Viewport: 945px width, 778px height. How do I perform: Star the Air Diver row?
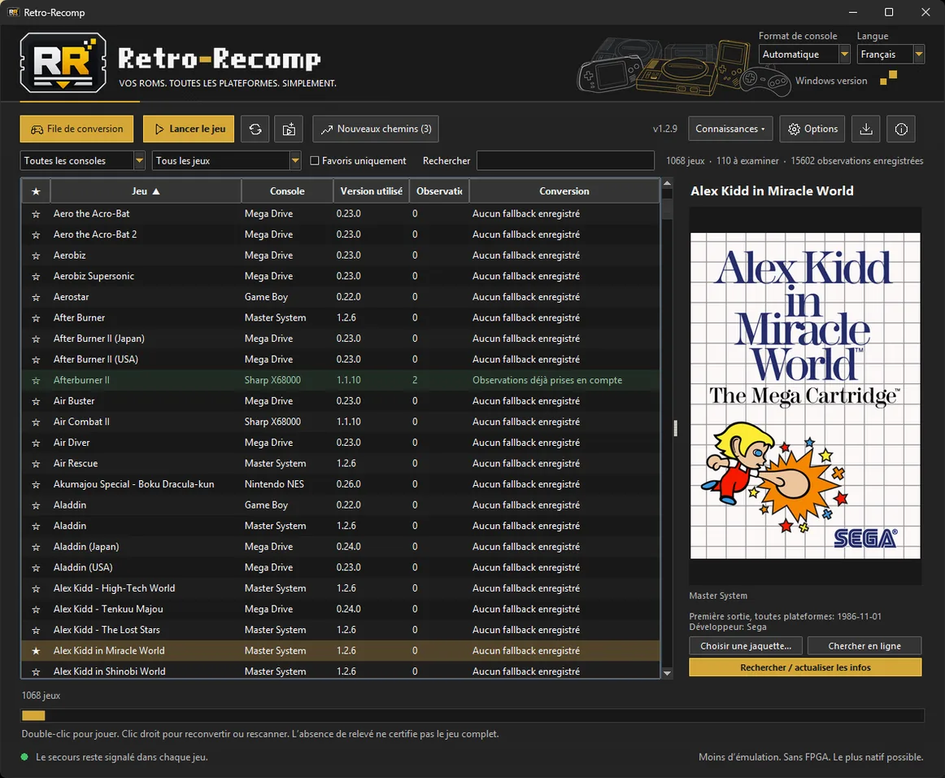pyautogui.click(x=36, y=443)
